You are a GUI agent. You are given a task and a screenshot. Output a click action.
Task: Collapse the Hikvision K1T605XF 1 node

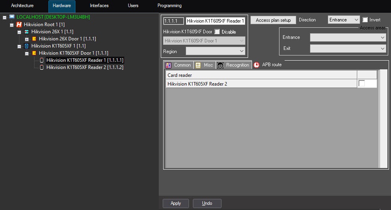(19, 46)
